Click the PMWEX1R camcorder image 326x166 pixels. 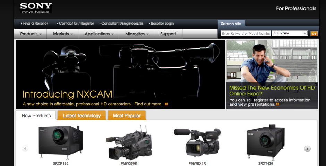click(x=197, y=142)
